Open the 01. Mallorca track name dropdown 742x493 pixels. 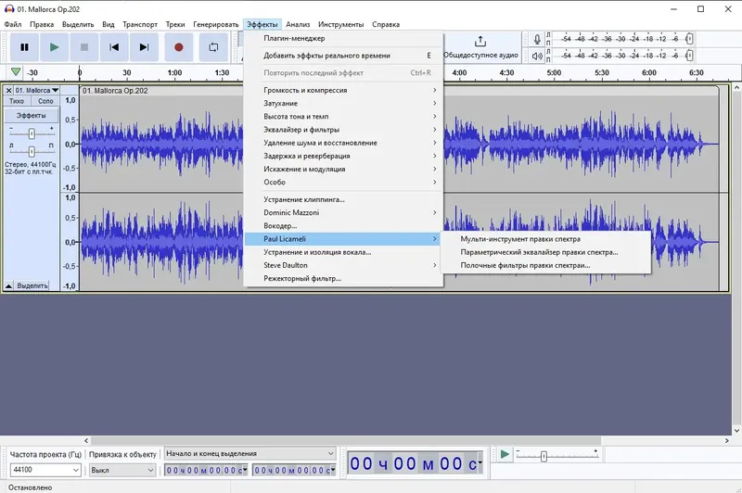[x=36, y=90]
